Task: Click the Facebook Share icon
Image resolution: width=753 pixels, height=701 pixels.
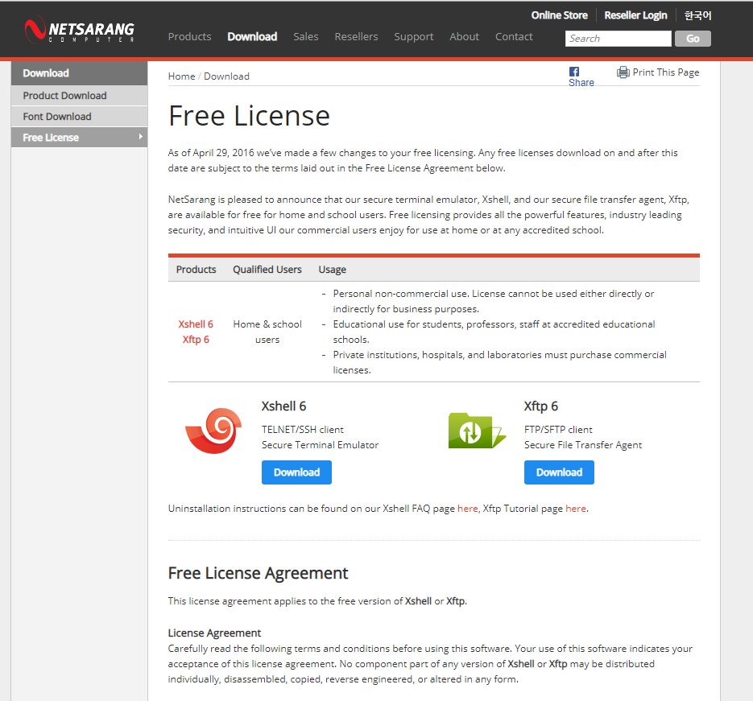Action: pyautogui.click(x=574, y=72)
